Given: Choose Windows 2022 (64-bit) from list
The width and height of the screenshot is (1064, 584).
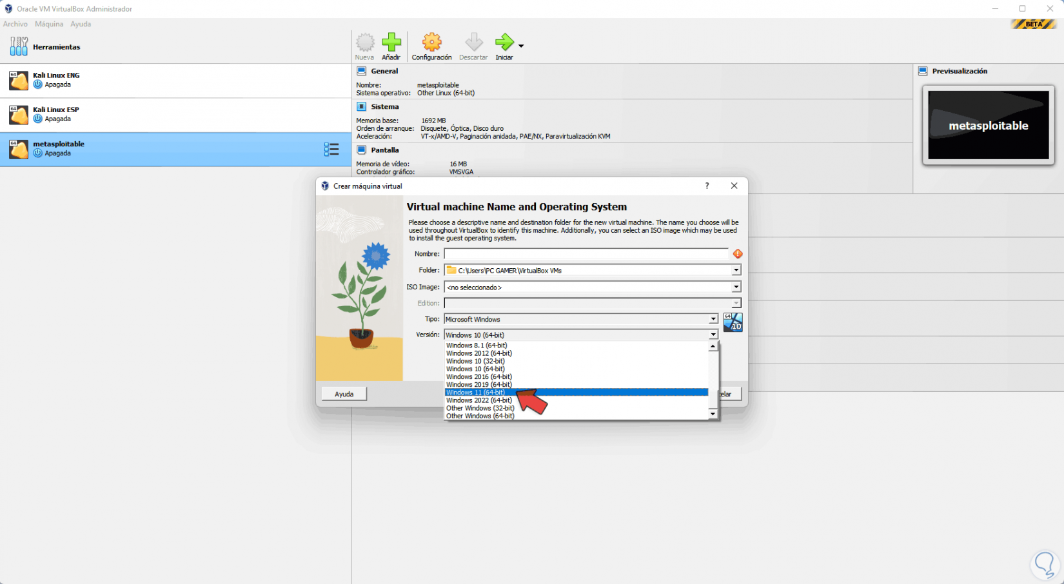Looking at the screenshot, I should pos(576,400).
